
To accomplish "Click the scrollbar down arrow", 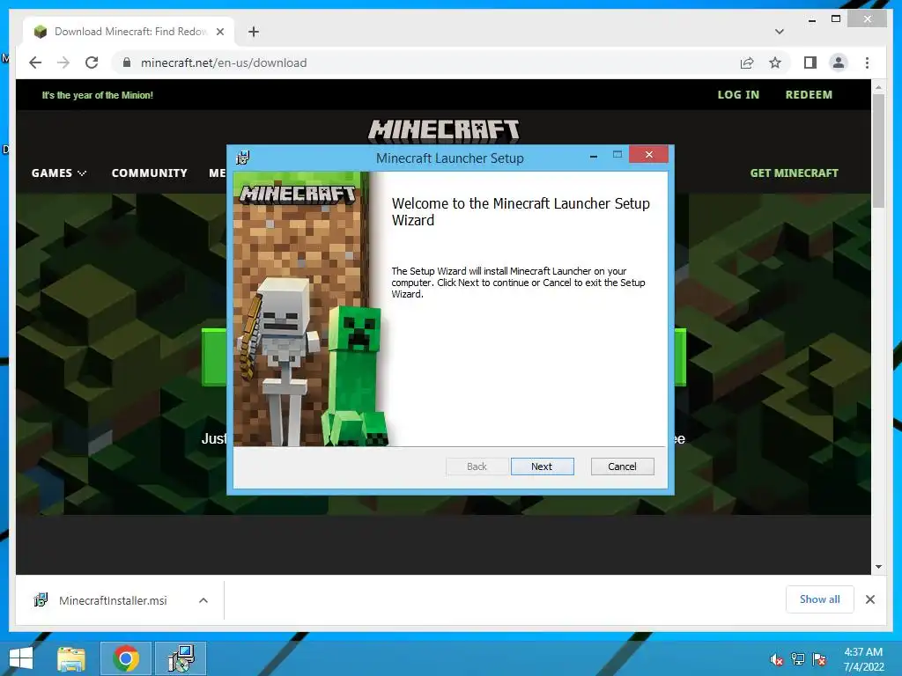I will [878, 567].
